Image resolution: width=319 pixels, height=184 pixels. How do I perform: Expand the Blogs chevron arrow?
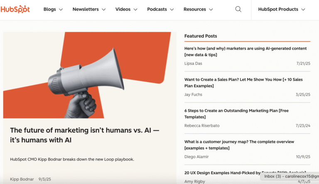(x=61, y=10)
